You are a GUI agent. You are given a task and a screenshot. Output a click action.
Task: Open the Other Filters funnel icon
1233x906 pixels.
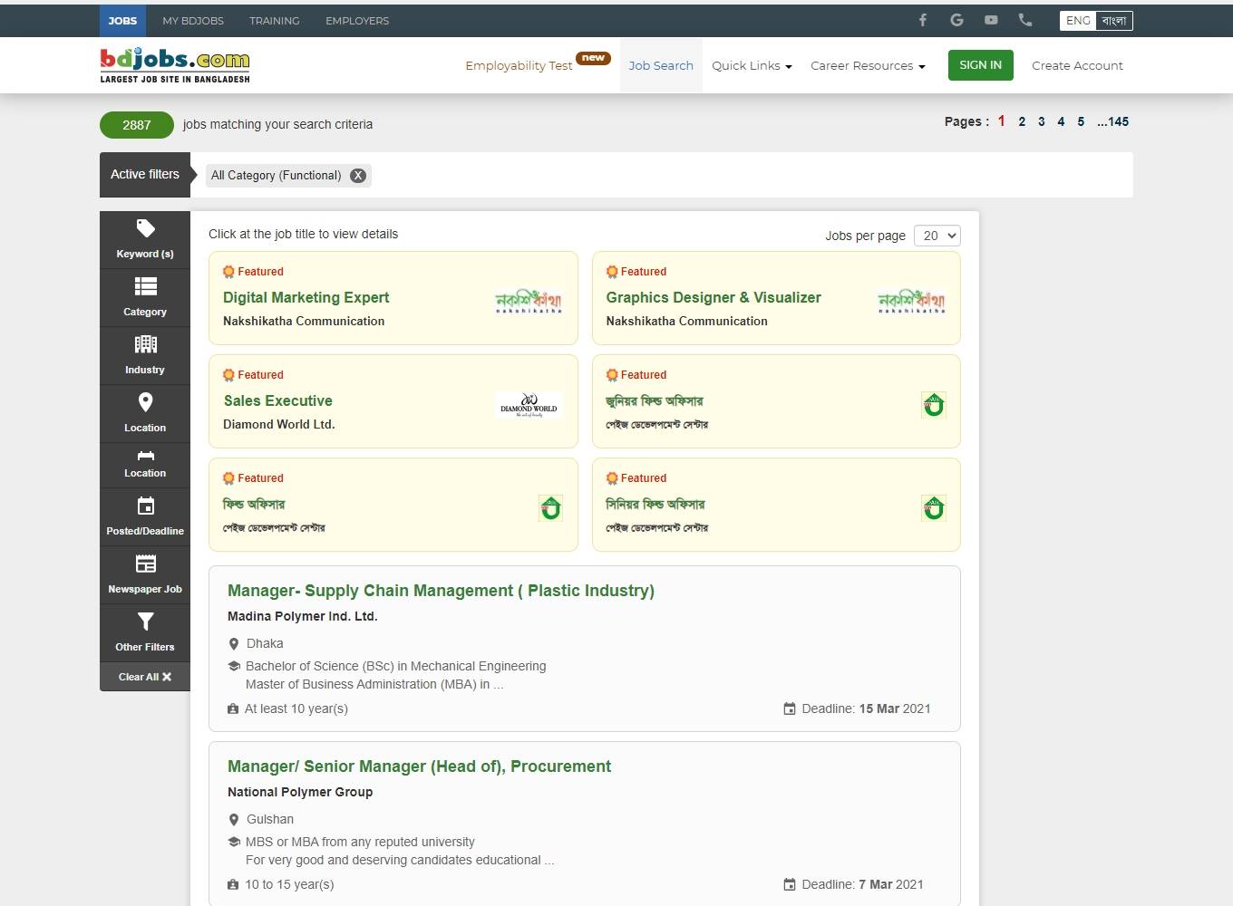[145, 622]
